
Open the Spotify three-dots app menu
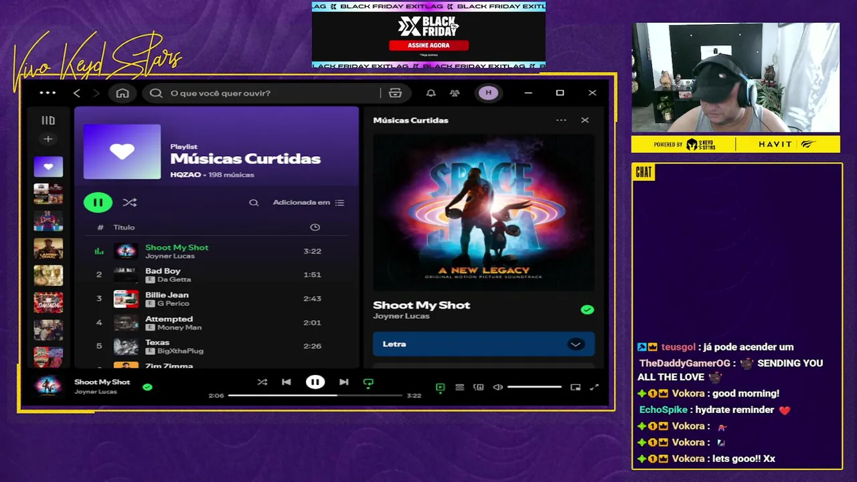coord(48,93)
